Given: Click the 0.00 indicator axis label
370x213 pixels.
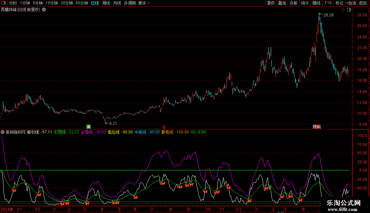Looking at the screenshot, I should tap(363, 170).
